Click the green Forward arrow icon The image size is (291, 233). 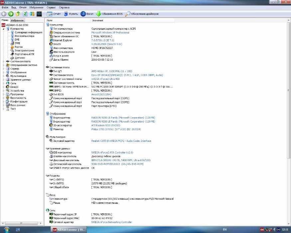coord(11,14)
